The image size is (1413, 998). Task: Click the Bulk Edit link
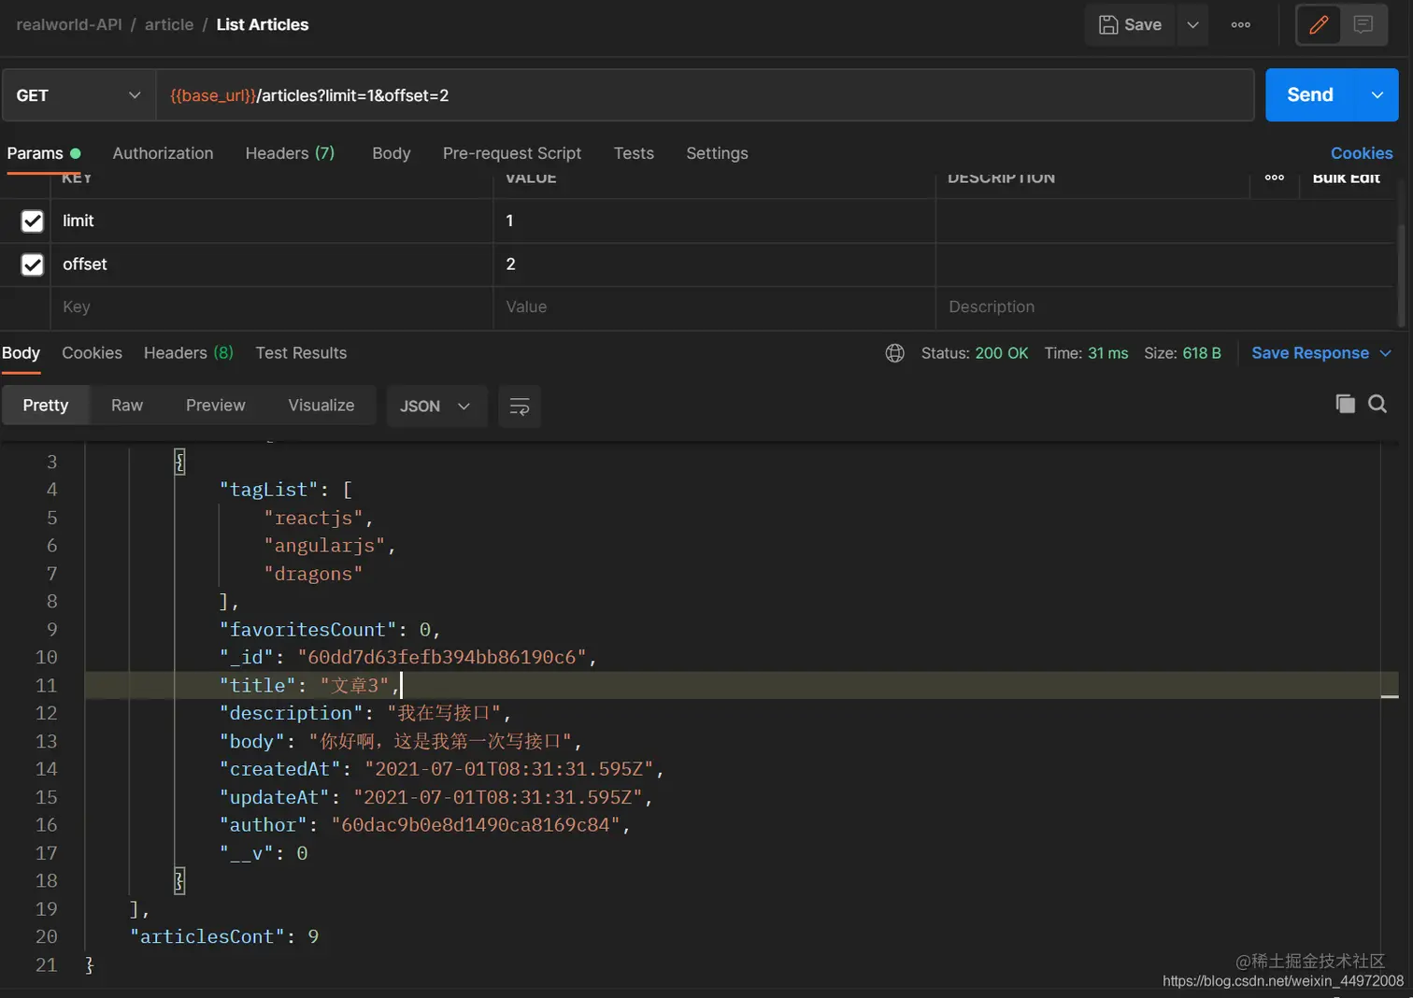pyautogui.click(x=1346, y=178)
